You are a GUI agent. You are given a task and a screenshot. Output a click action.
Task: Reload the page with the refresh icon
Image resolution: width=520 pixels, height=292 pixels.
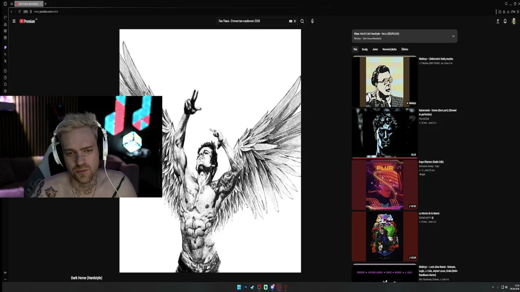tap(19, 12)
